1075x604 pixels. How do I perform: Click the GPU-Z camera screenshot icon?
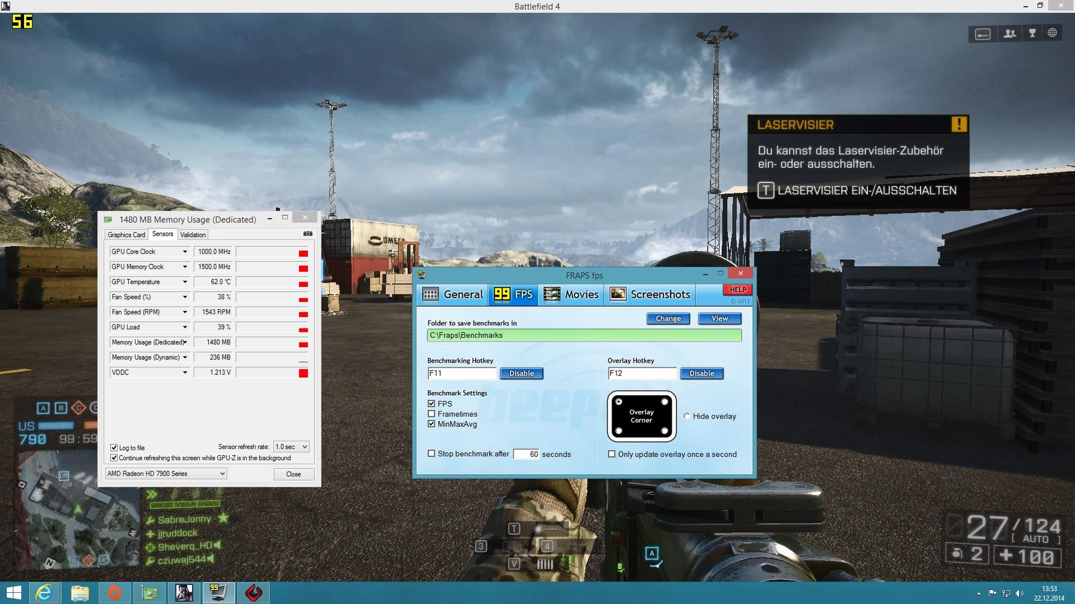(308, 234)
